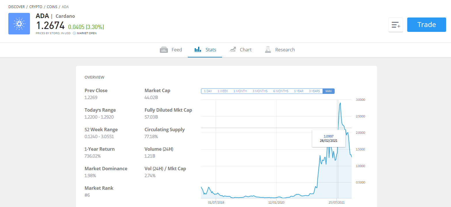Screen dimensions: 451x207
Task: Go to CRYPTO in the breadcrumb
Action: point(36,7)
